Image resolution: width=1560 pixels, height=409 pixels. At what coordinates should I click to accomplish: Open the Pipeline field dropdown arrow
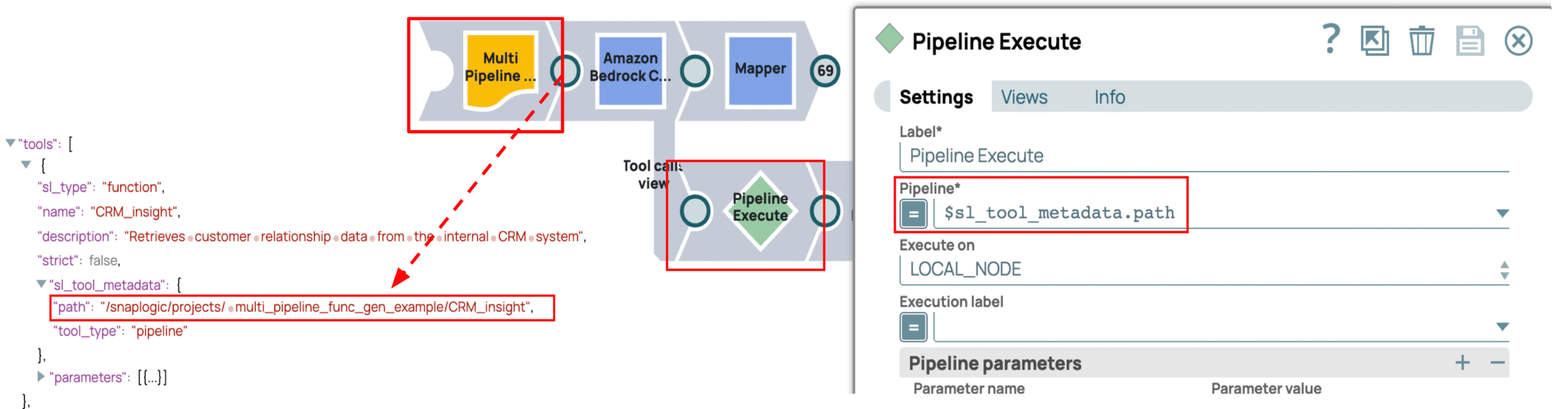click(1502, 214)
